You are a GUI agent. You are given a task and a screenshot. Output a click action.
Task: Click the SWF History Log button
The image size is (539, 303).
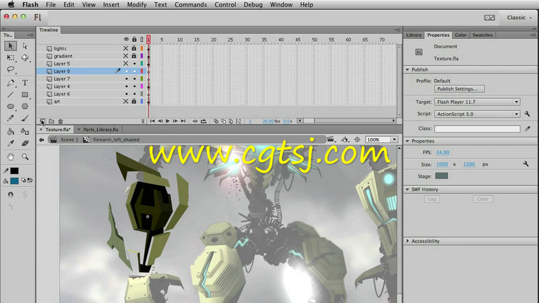432,199
